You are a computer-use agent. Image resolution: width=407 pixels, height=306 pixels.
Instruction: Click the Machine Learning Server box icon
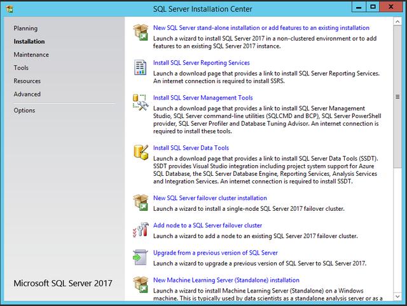141,284
